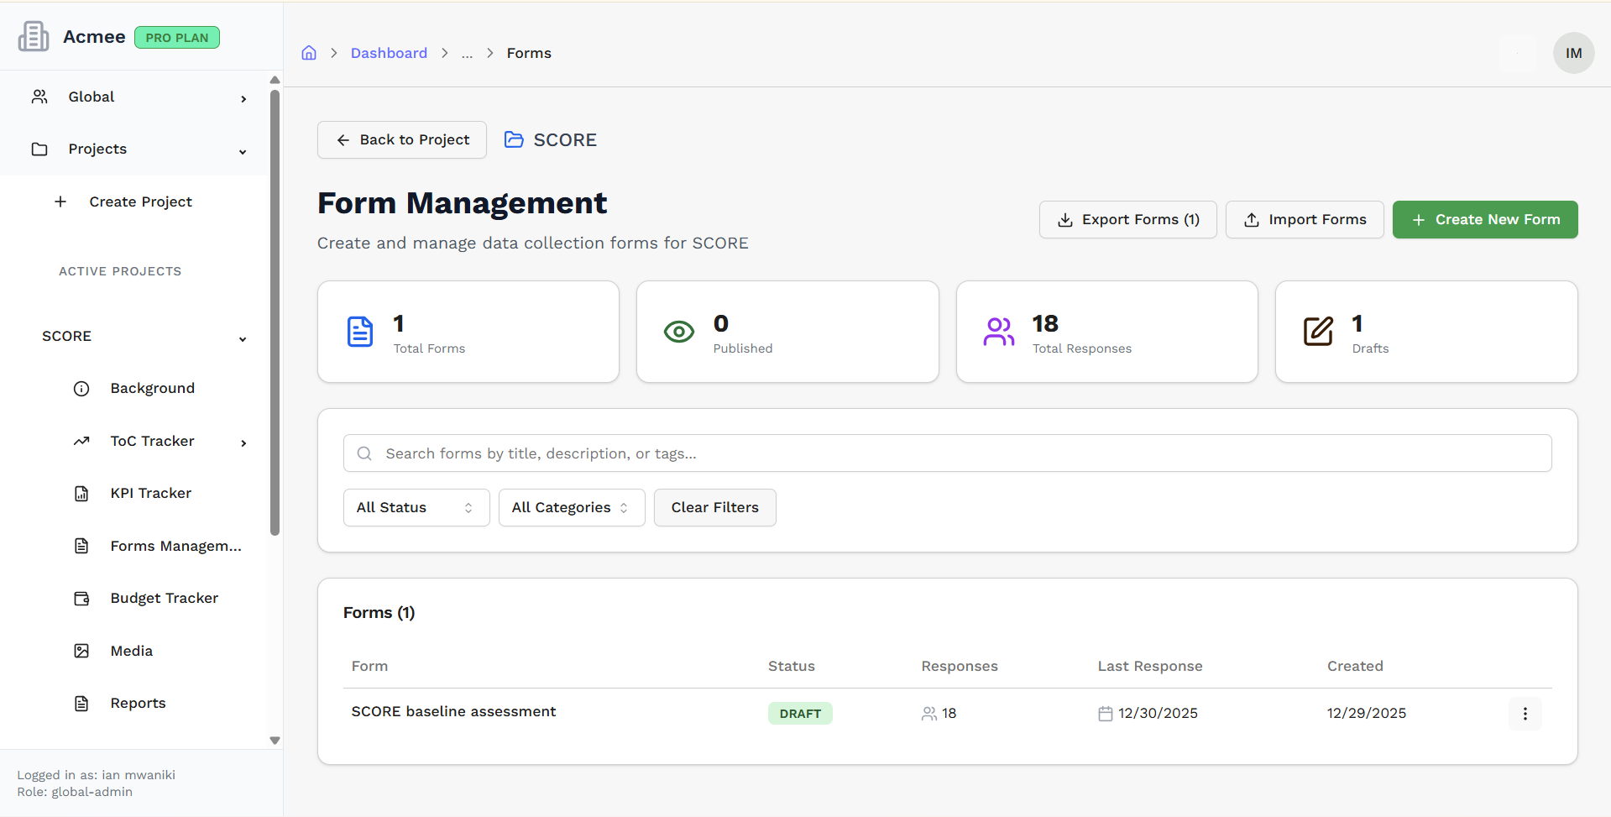Click the ToC Tracker trend icon
The width and height of the screenshot is (1611, 817).
point(81,441)
